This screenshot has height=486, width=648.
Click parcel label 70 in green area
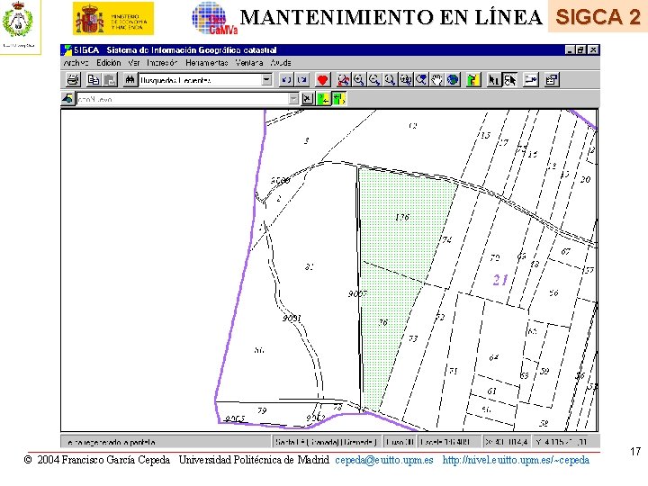(x=383, y=322)
